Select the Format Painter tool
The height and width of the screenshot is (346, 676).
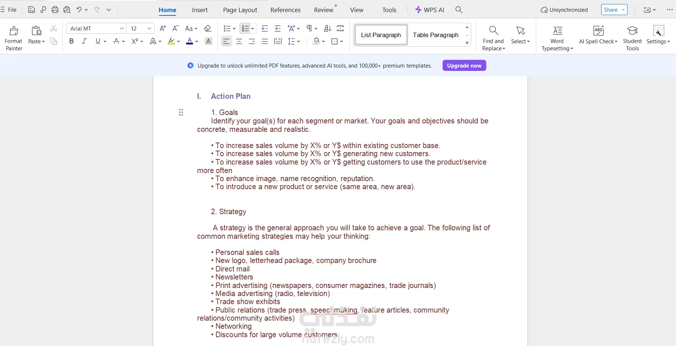(x=14, y=38)
